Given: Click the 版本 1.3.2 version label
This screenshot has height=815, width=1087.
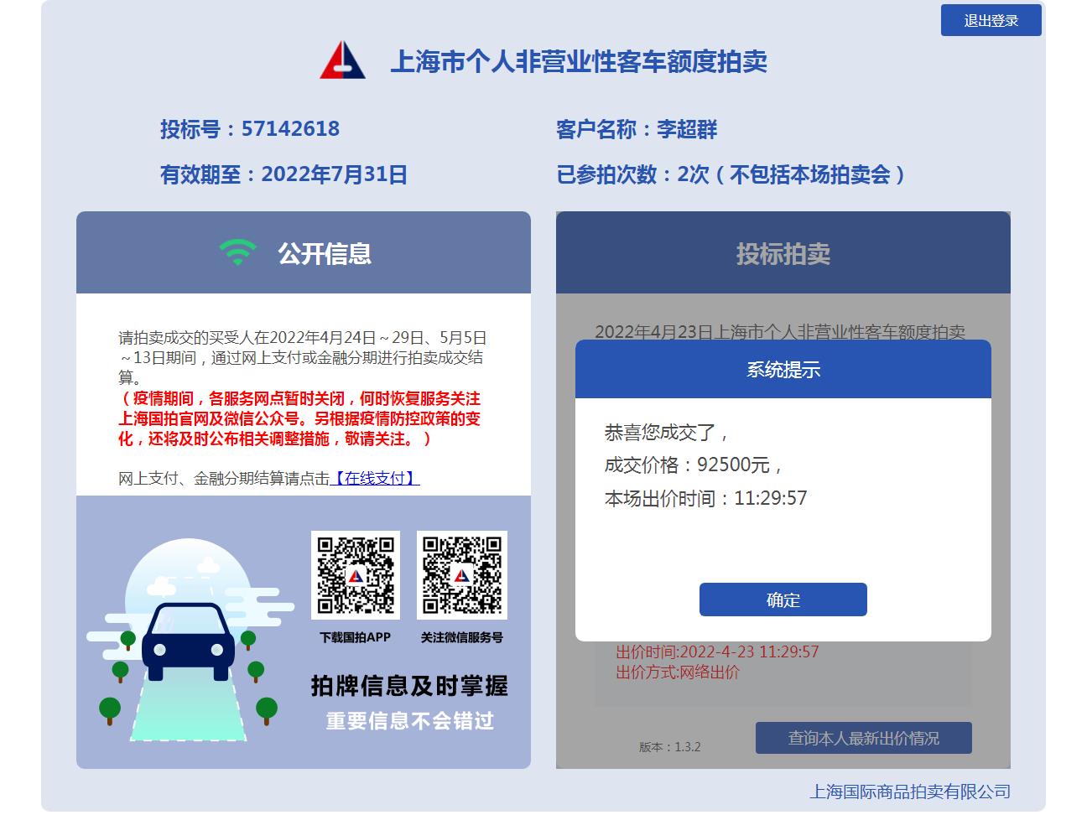Looking at the screenshot, I should click(x=669, y=747).
